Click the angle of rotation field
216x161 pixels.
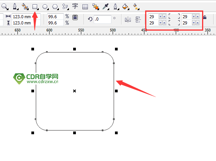pos(103,19)
